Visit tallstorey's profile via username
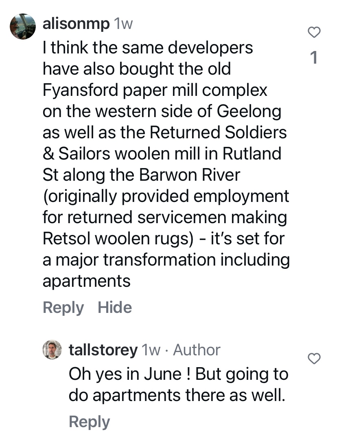 pos(103,350)
